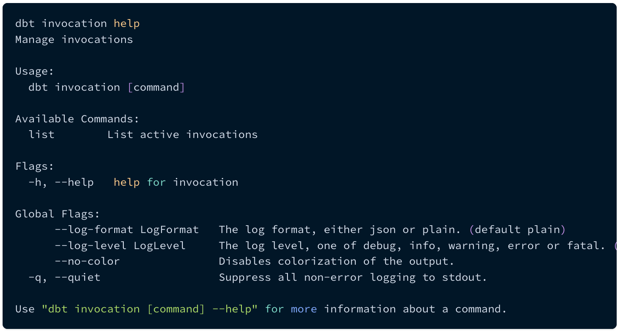The image size is (621, 335).
Task: Click the "--quiet" flag name
Action: (77, 277)
